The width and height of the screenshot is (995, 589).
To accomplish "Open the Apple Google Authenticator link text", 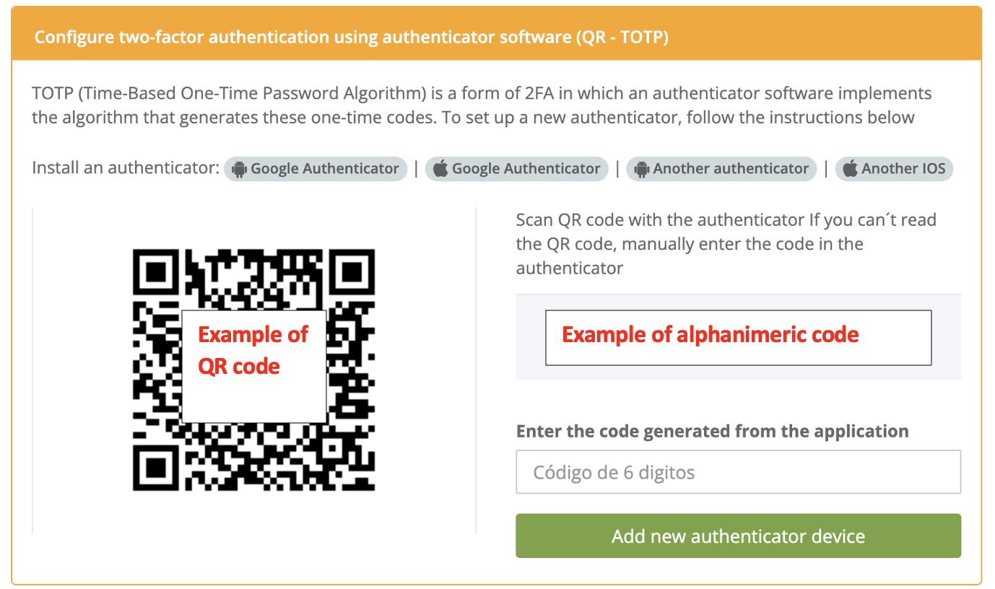I will [x=526, y=169].
